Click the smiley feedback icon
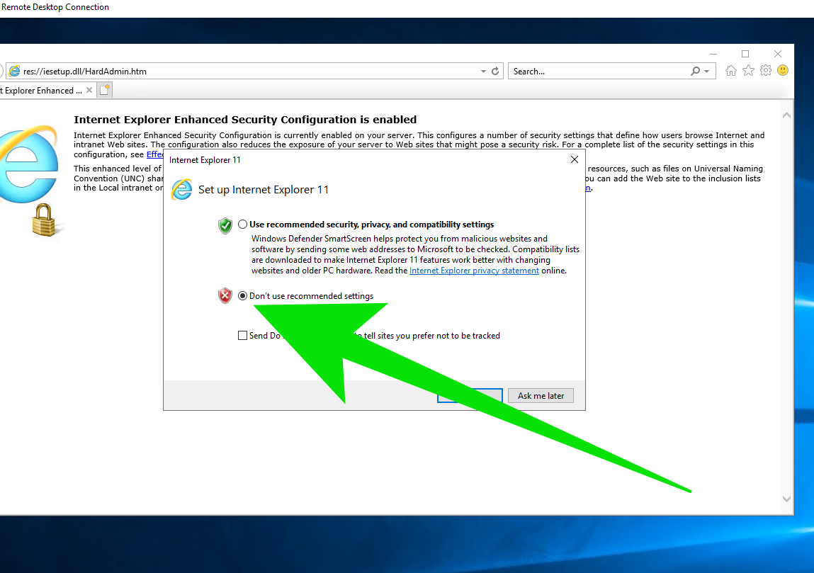Screen dimensions: 814x573 783,71
